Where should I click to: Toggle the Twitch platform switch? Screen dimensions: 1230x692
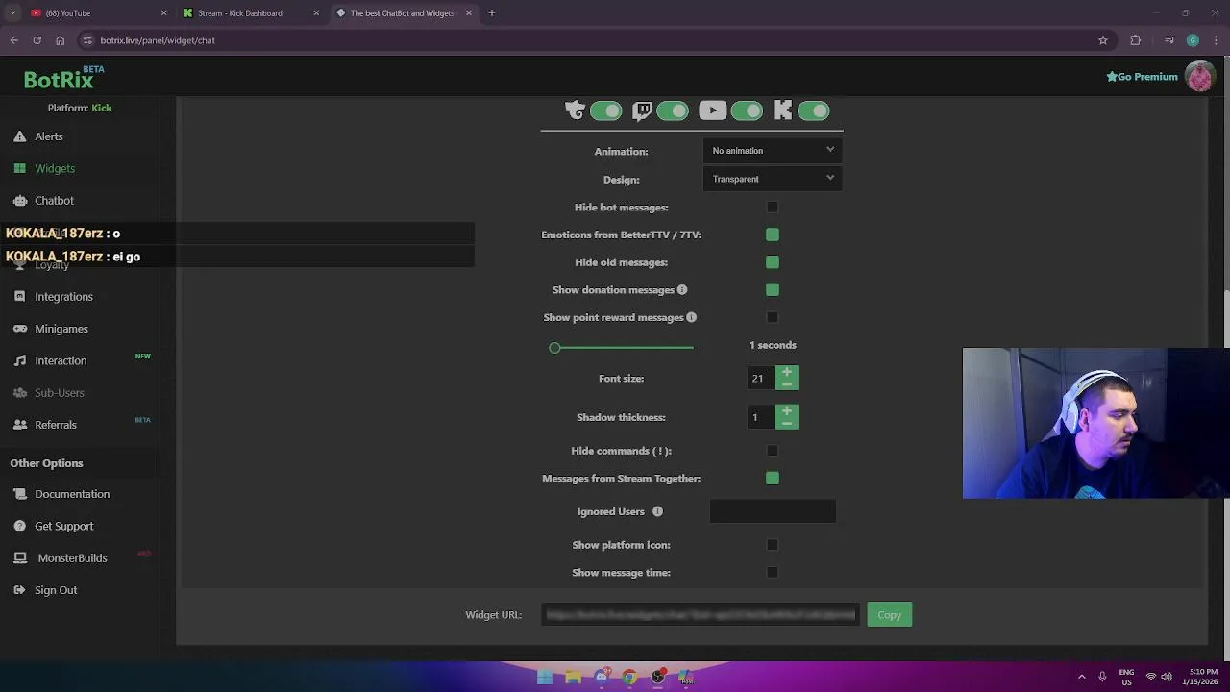point(673,111)
